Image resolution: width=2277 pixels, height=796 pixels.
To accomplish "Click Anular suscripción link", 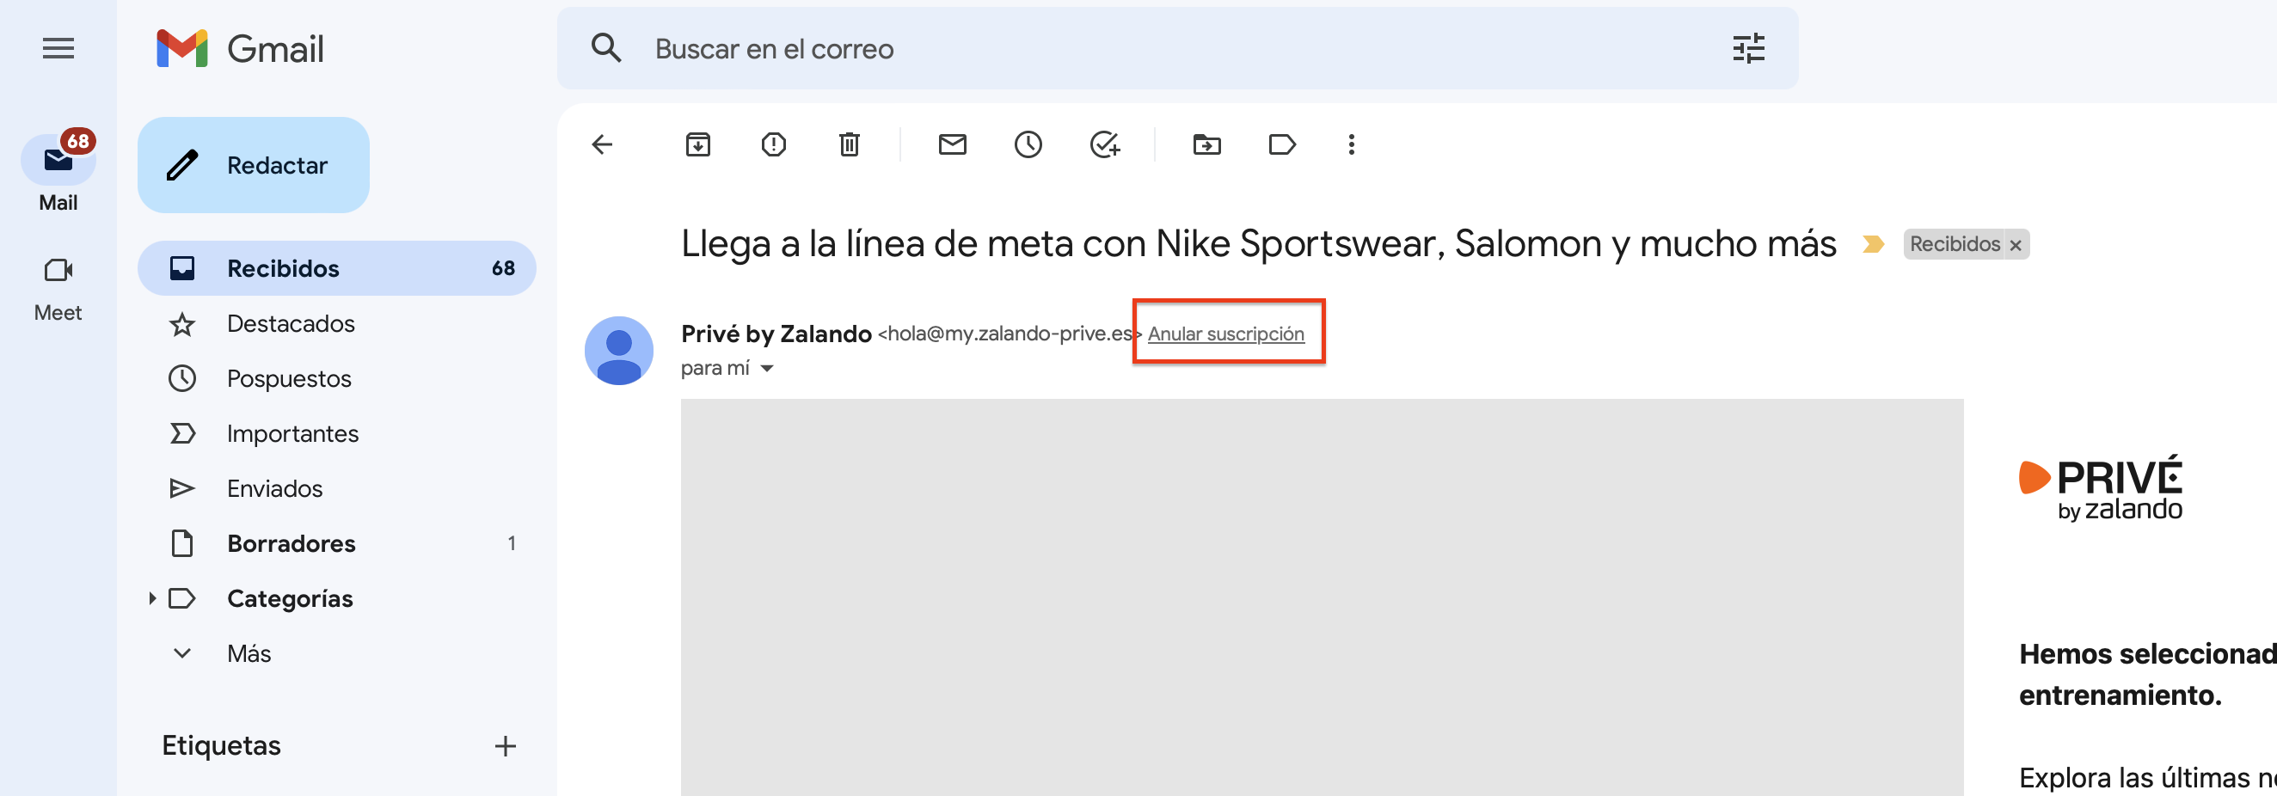I will tap(1226, 334).
